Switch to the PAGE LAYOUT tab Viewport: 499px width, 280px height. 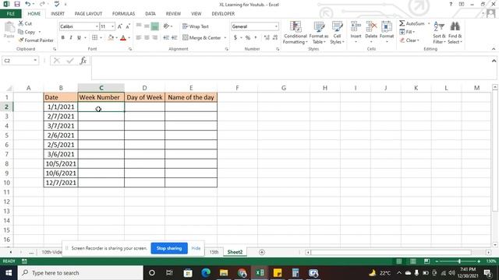point(88,14)
